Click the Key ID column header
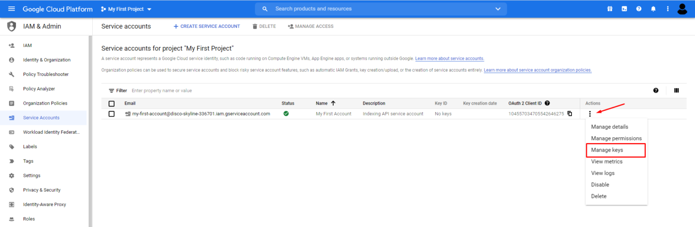 click(x=441, y=103)
